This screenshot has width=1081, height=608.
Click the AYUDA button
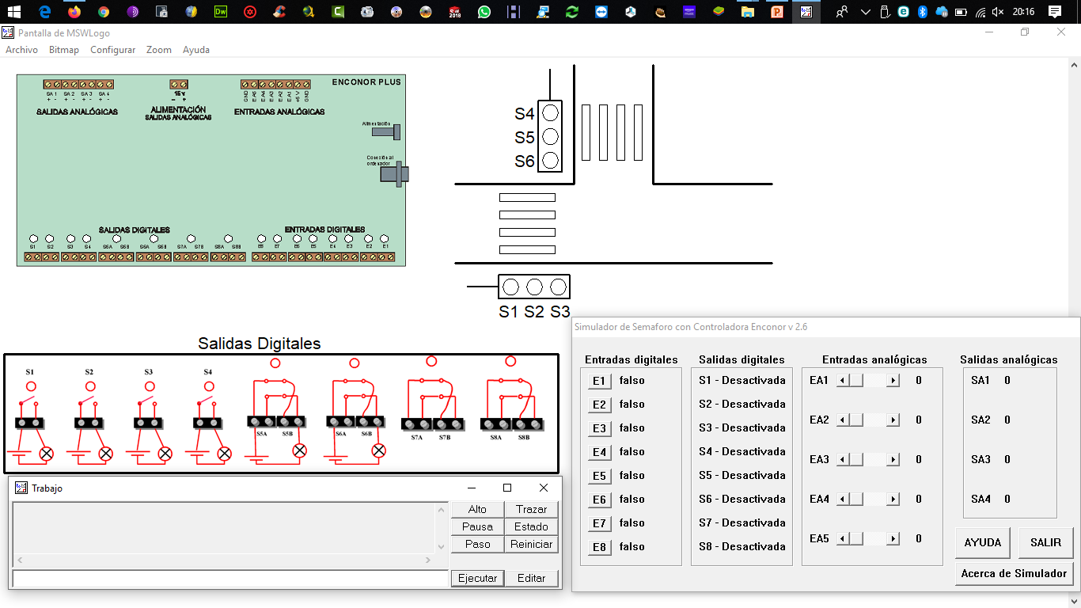click(x=982, y=543)
